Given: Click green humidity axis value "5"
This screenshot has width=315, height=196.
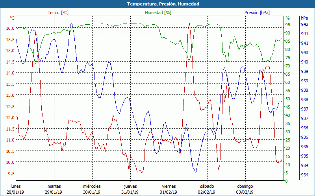Looking at the screenshot, I should click(x=287, y=173).
